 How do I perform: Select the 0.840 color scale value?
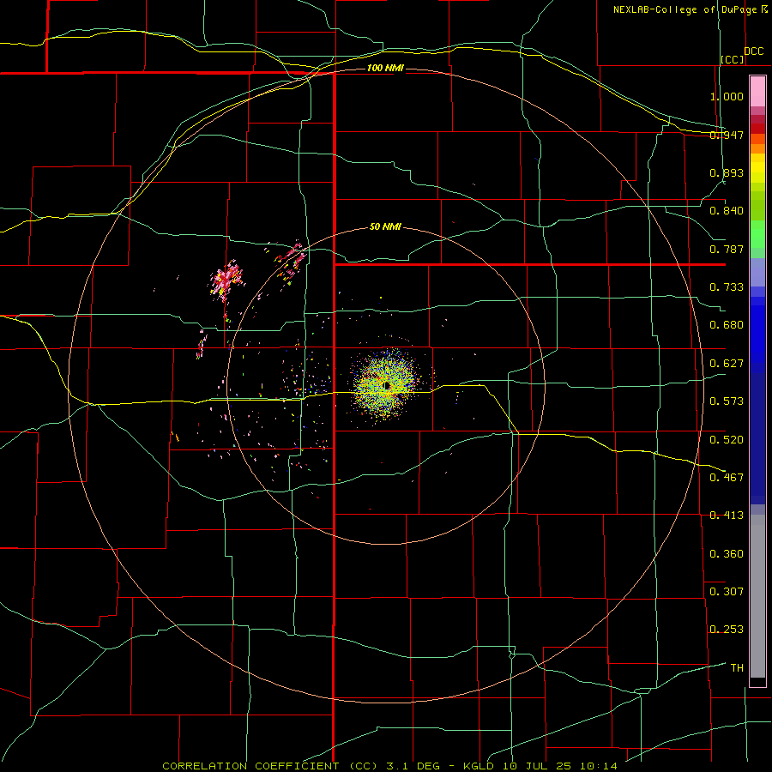click(727, 211)
